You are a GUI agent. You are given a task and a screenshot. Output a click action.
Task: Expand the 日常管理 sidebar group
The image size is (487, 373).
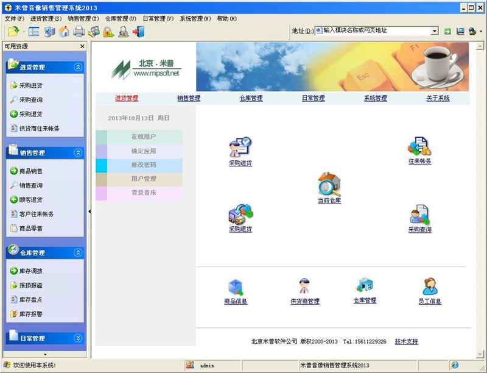pyautogui.click(x=78, y=338)
